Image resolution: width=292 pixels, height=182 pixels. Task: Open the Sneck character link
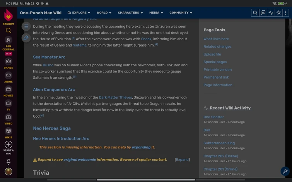click(x=146, y=39)
